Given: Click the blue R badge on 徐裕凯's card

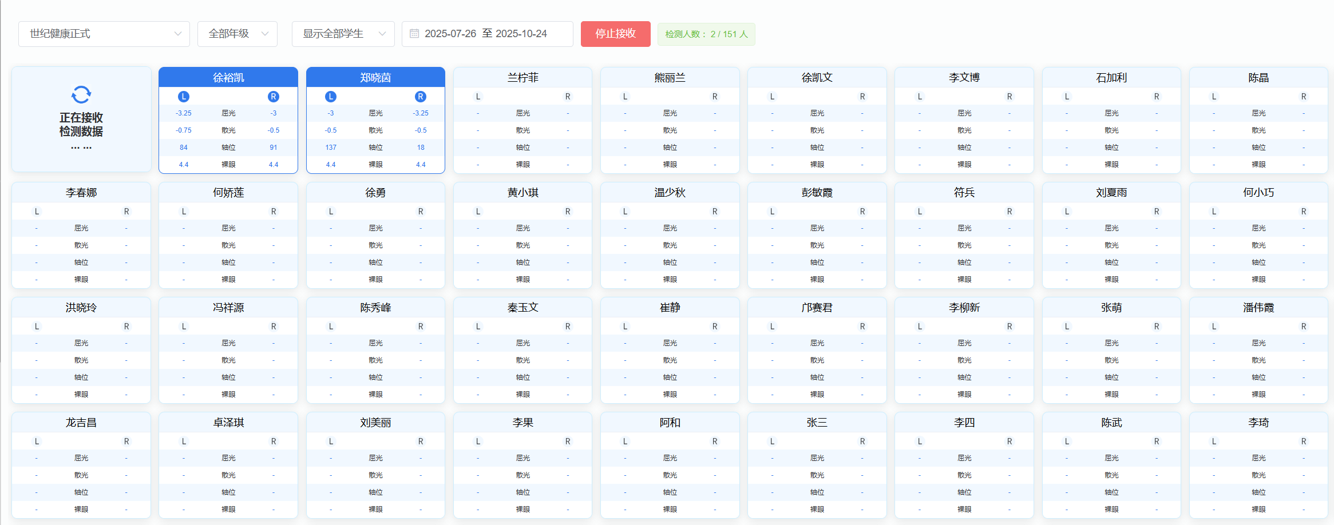Looking at the screenshot, I should pos(274,97).
